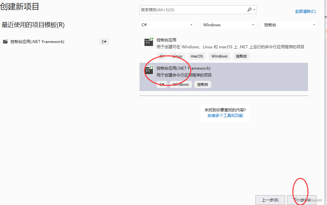Click the C# tag beside recent template
327x205 pixels.
click(104, 42)
